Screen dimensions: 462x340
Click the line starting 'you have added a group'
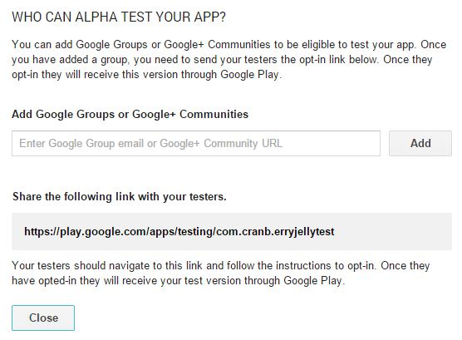pos(222,60)
